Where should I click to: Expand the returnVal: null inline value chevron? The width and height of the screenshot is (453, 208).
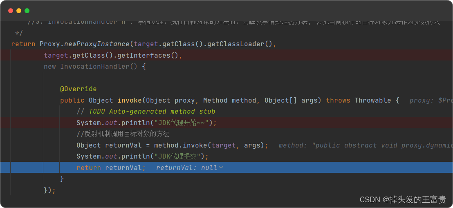pos(221,168)
